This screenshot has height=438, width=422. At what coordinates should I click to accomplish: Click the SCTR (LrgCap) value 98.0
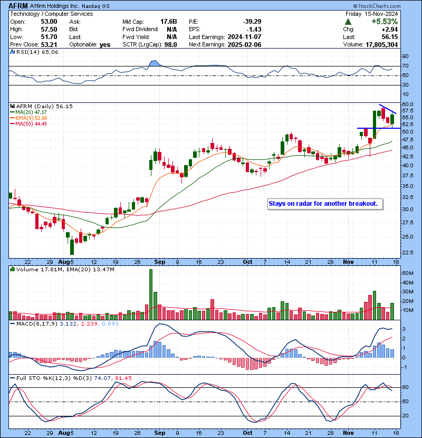[170, 45]
